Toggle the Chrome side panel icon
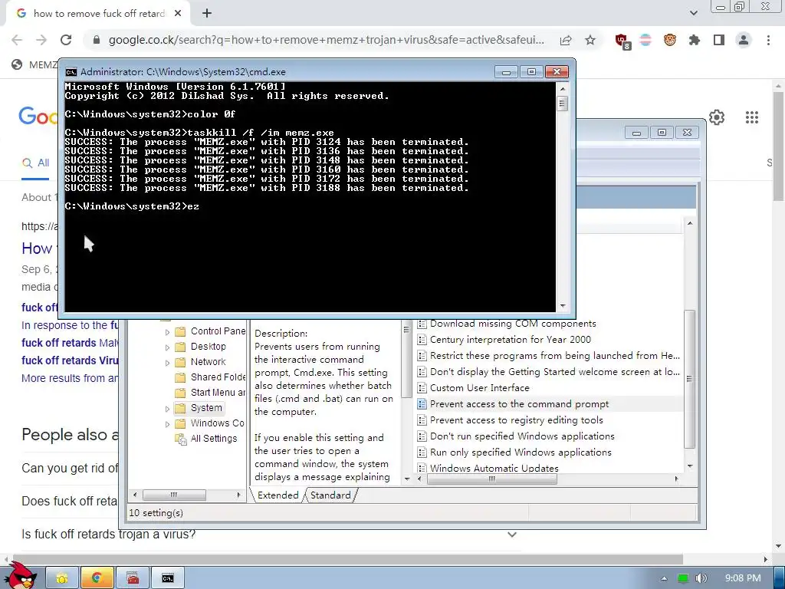785x589 pixels. click(x=719, y=40)
